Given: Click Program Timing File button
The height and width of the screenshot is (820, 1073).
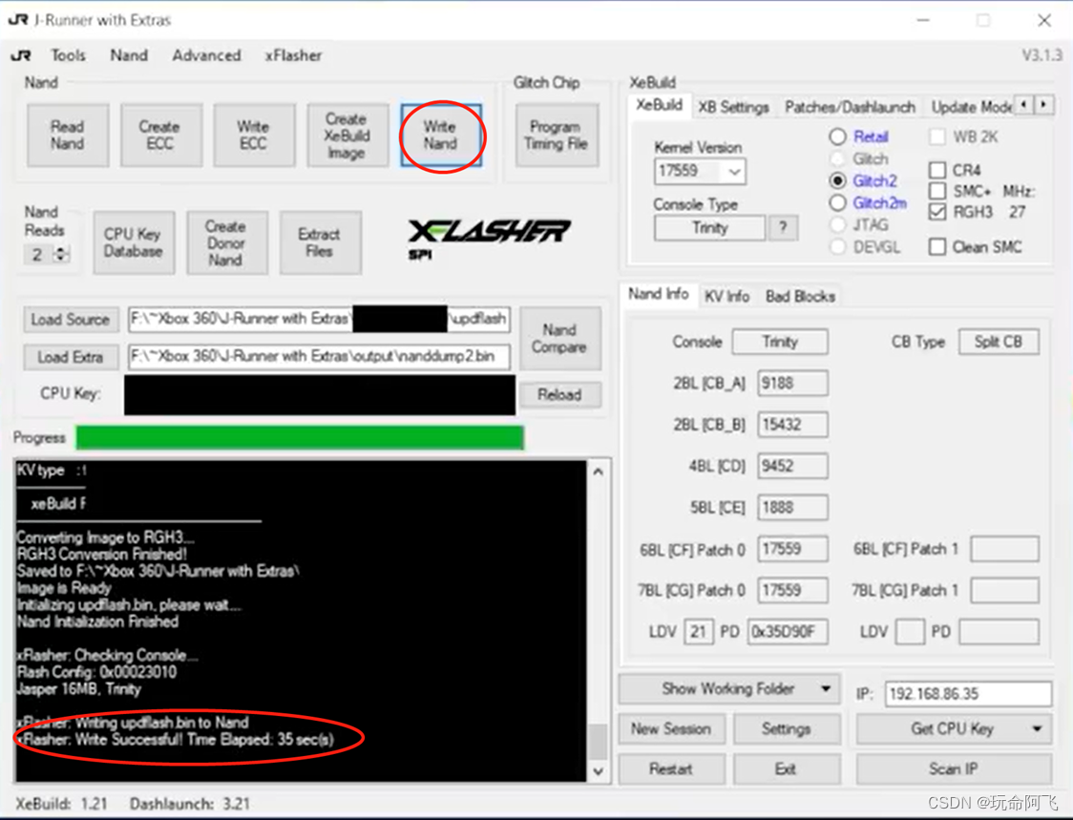Looking at the screenshot, I should (556, 135).
